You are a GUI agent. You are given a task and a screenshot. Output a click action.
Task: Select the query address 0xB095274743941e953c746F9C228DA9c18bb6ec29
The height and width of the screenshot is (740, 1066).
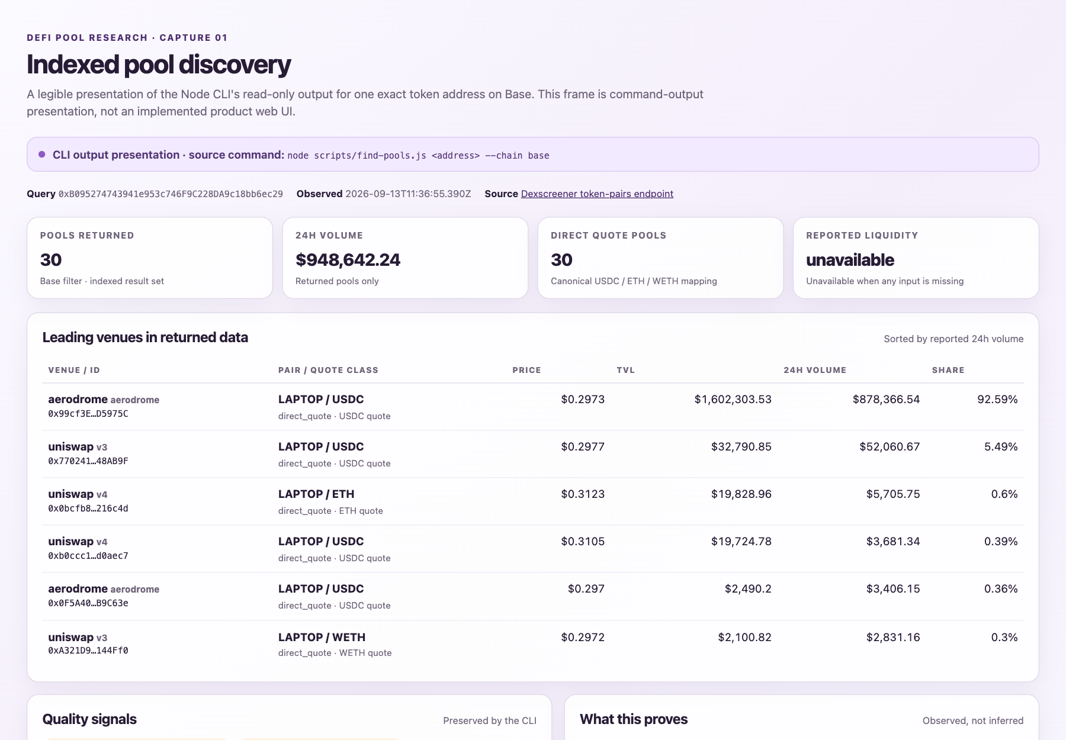pos(171,194)
